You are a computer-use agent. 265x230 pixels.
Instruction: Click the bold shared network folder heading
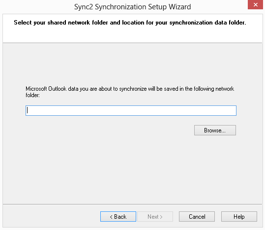[130, 23]
